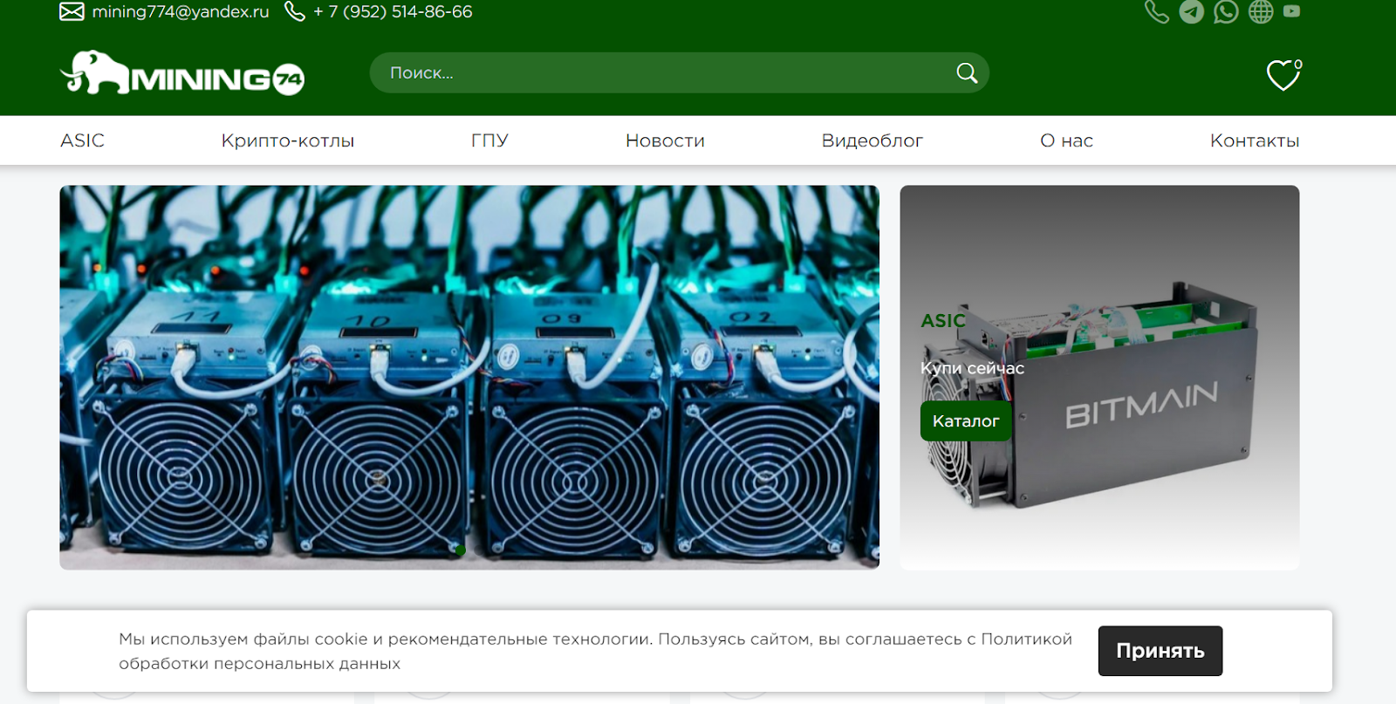Open the Контакты menu item
Screen dimensions: 1396x704
pos(1255,140)
